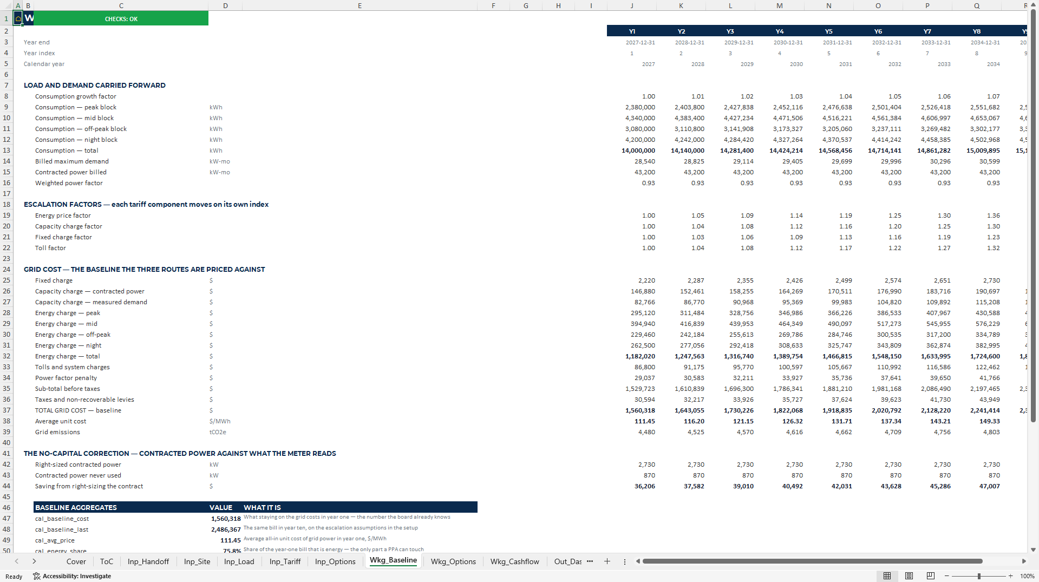Viewport: 1039px width, 582px height.
Task: Click the Toll factor row label
Action: click(x=50, y=248)
